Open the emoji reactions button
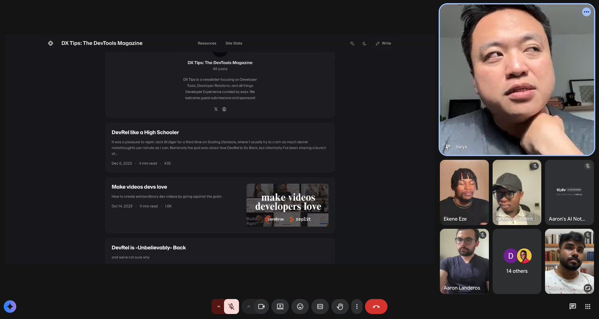599x319 pixels. 300,307
